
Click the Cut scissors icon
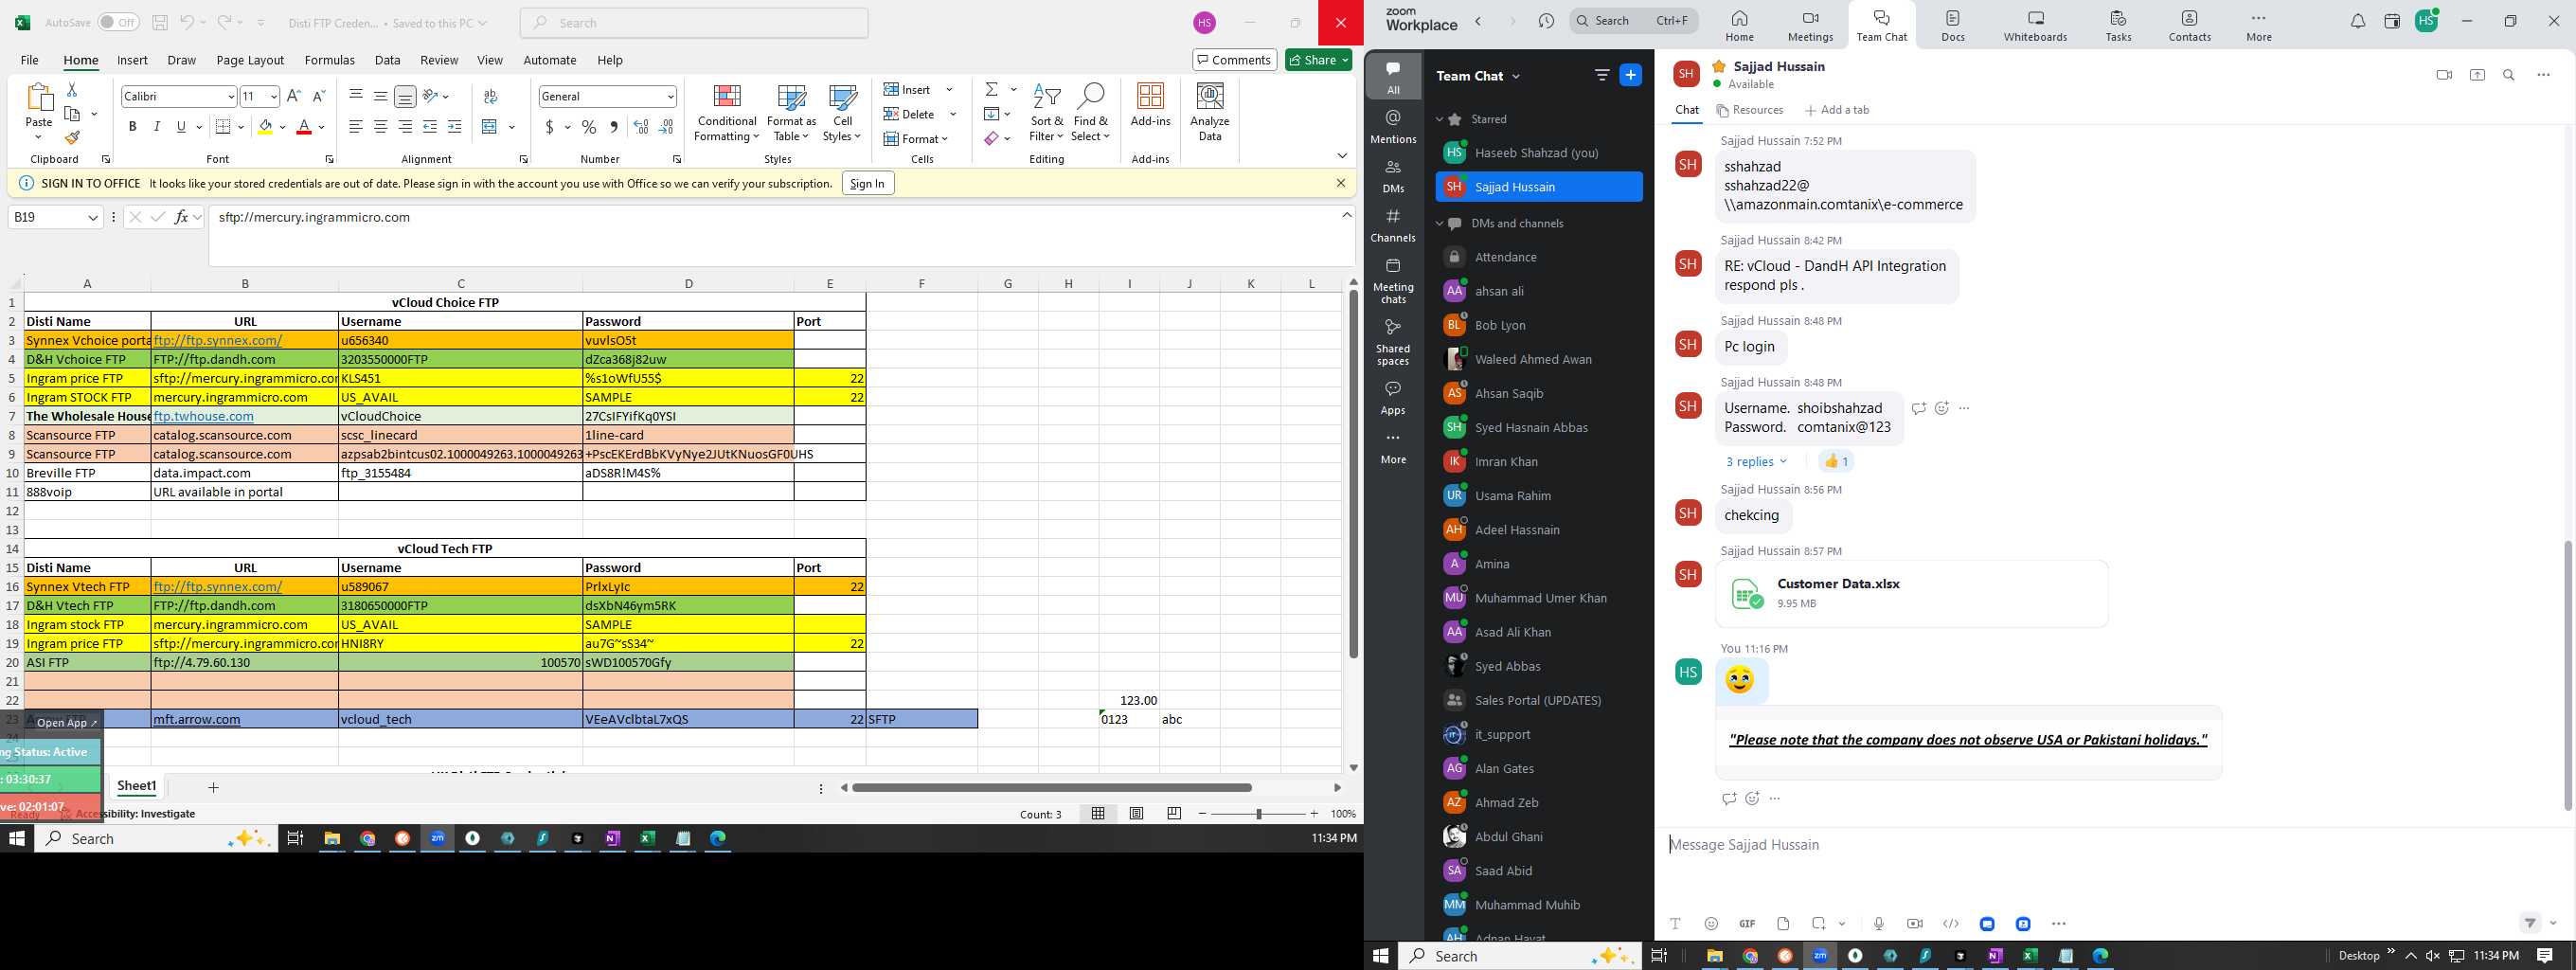pos(72,90)
